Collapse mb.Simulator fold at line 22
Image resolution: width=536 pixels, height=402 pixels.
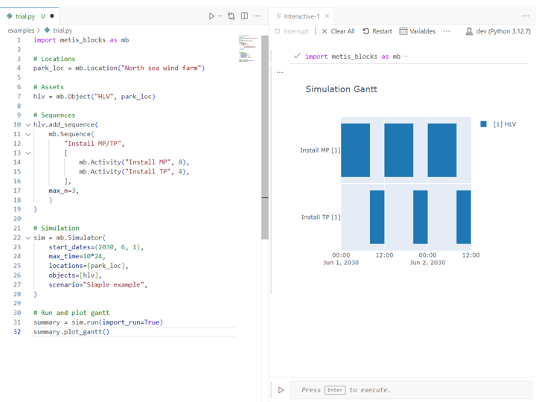point(28,237)
